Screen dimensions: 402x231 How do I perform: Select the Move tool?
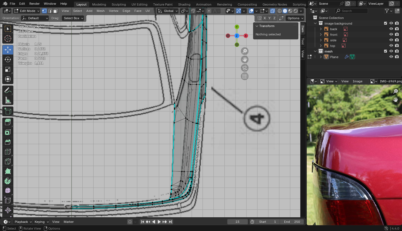8,50
